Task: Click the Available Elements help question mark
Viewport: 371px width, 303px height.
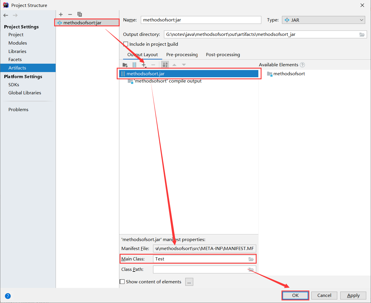Action: pos(302,65)
